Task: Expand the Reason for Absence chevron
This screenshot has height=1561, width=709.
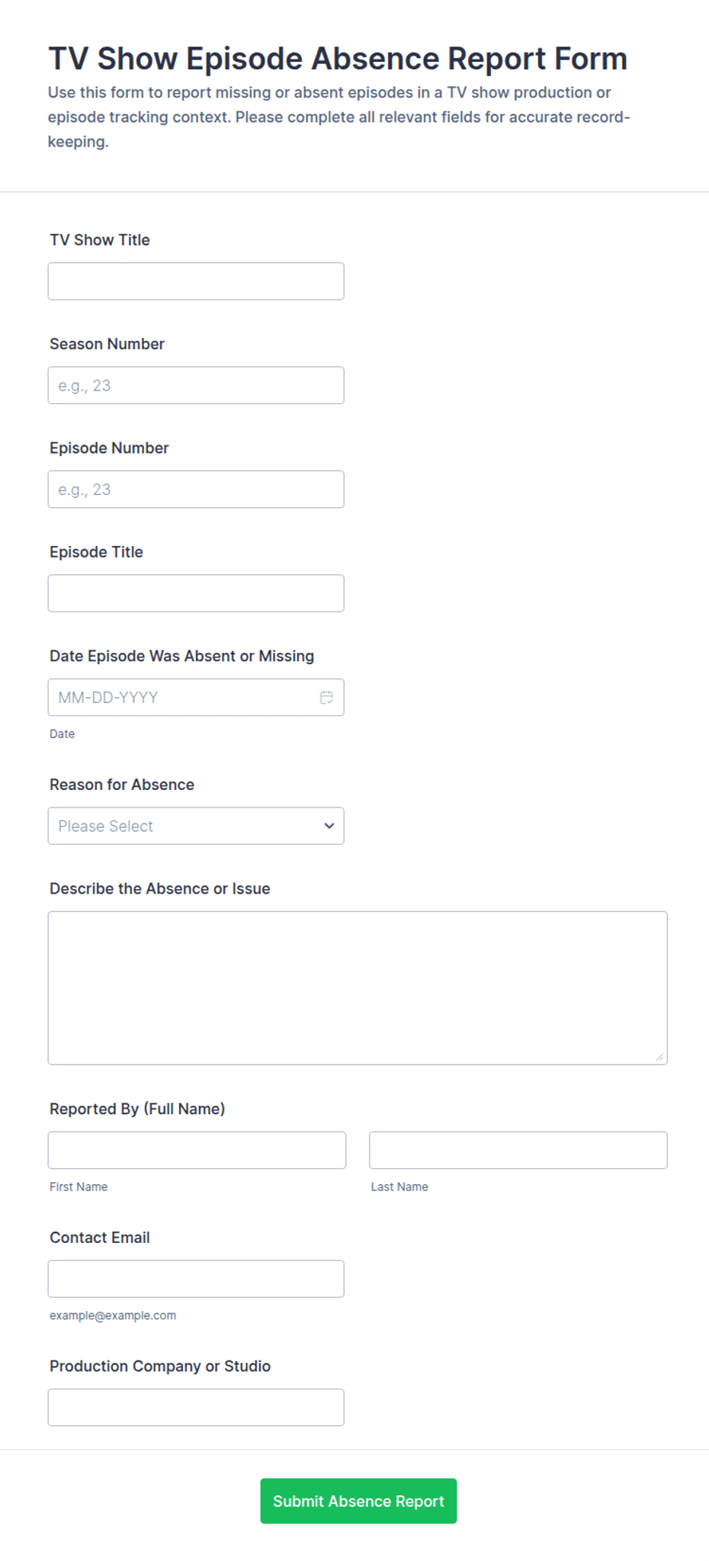Action: coord(329,826)
